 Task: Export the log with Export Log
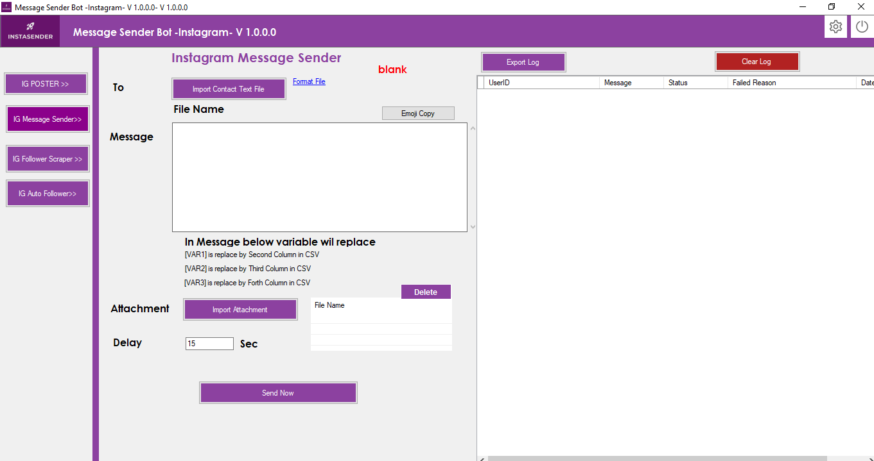click(x=523, y=62)
